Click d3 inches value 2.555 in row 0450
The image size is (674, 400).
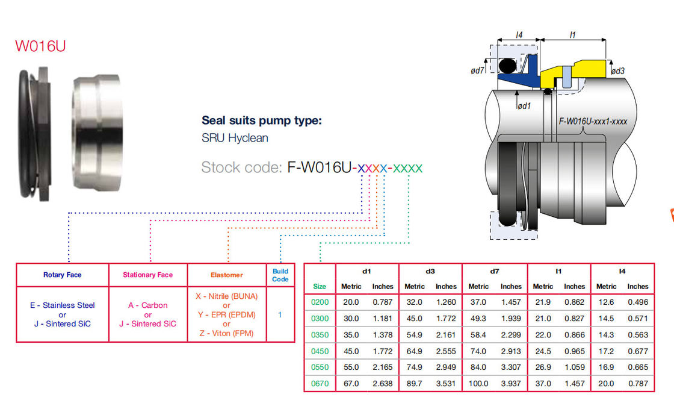point(446,351)
